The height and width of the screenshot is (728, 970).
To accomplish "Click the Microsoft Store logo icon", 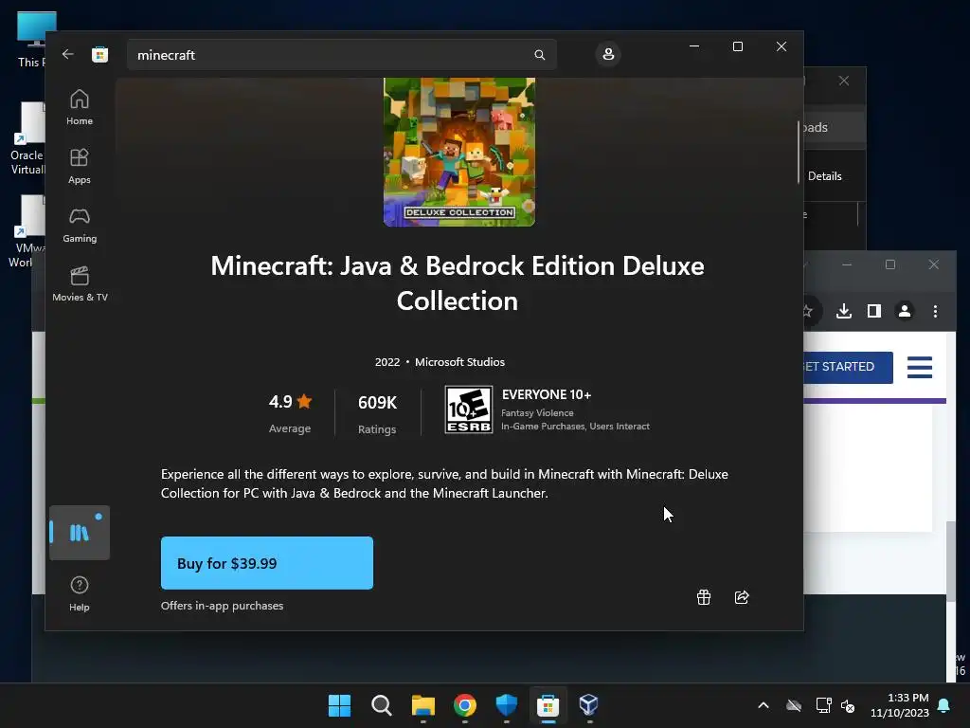I will (99, 54).
